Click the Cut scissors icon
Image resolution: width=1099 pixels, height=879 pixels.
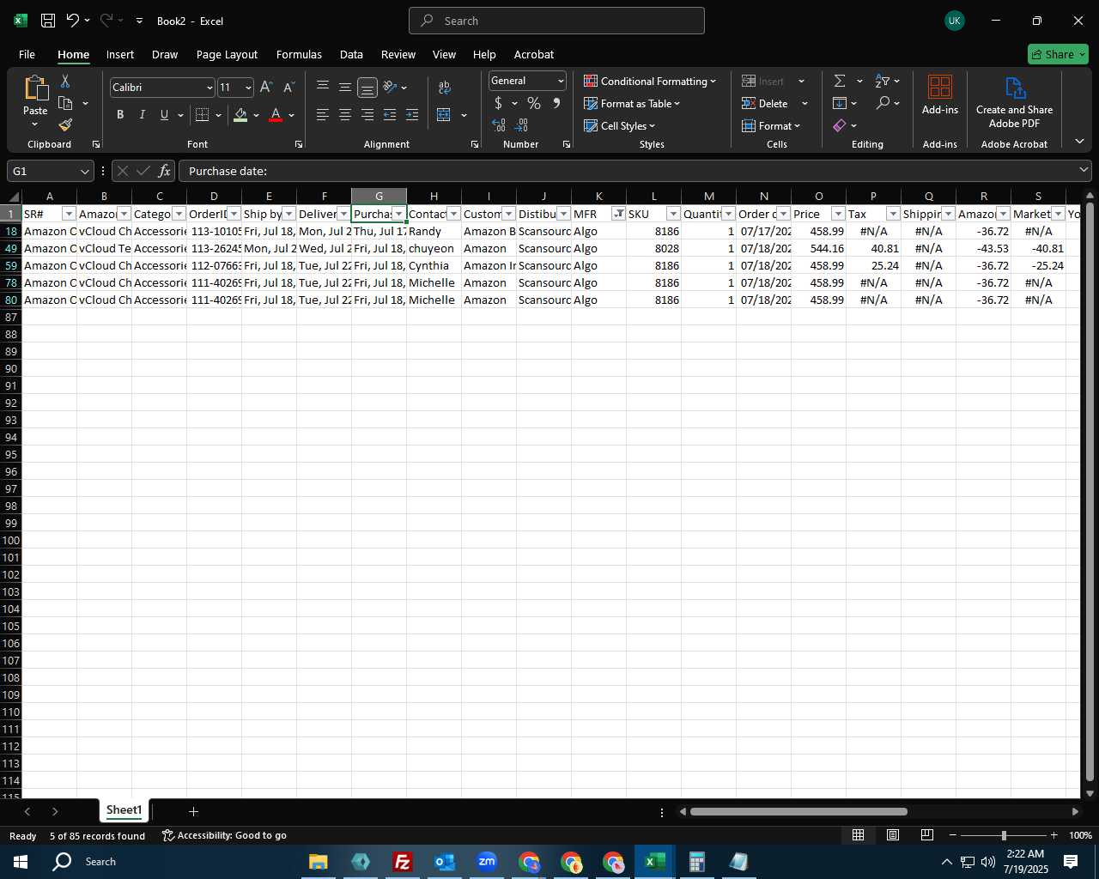coord(65,81)
